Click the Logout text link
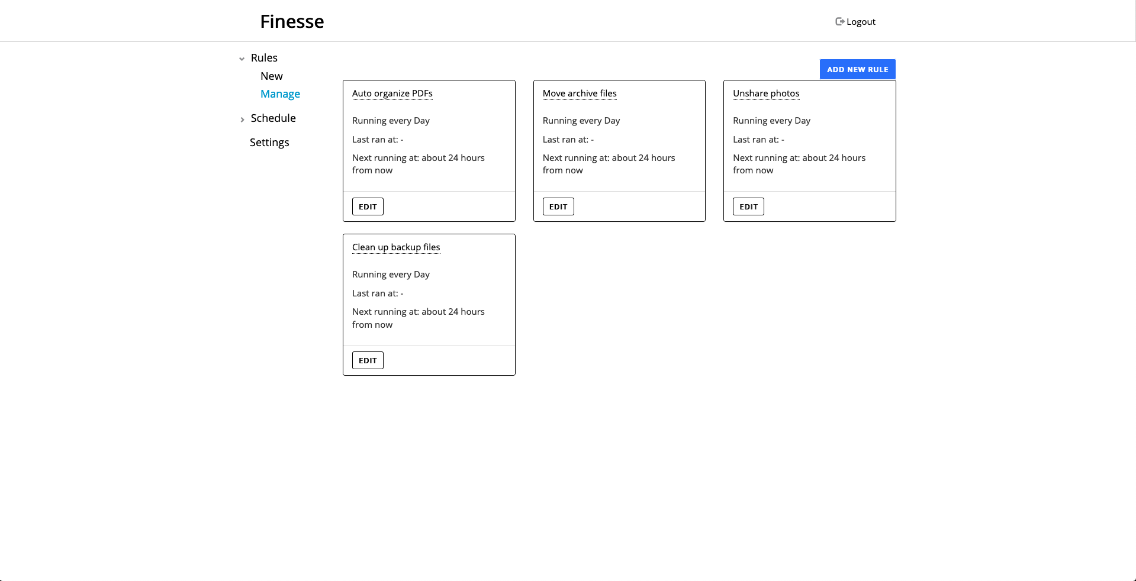 861,22
